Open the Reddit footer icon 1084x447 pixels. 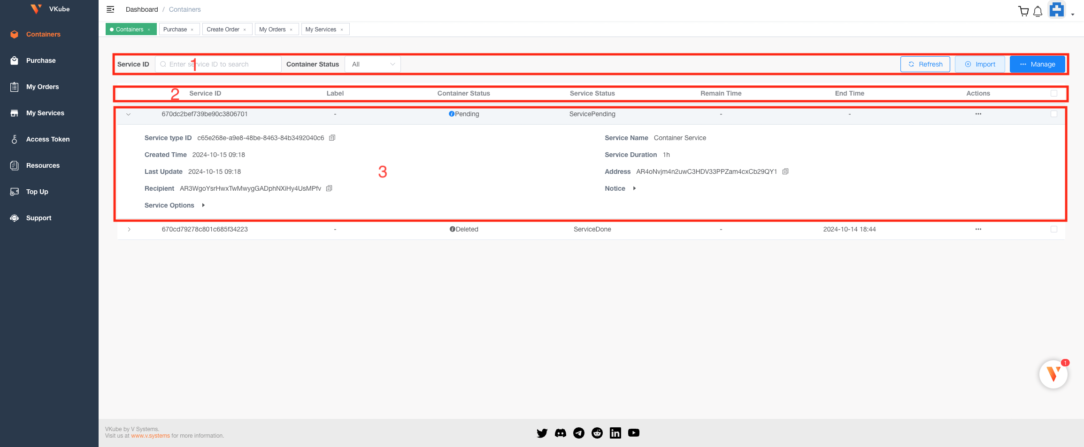click(597, 433)
